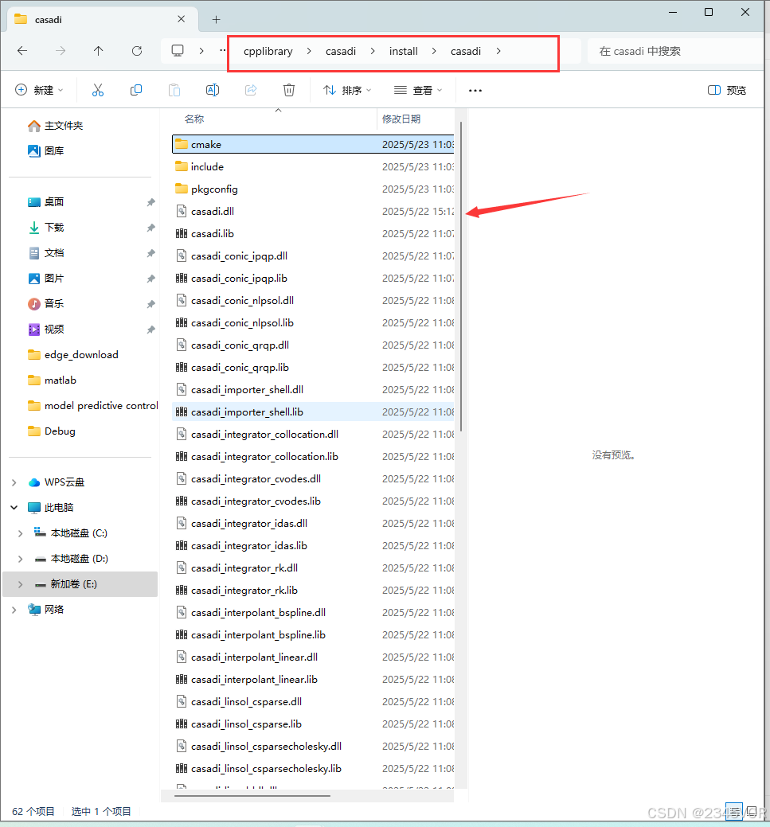Navigate up one level with the up arrow
The image size is (770, 827).
point(98,50)
